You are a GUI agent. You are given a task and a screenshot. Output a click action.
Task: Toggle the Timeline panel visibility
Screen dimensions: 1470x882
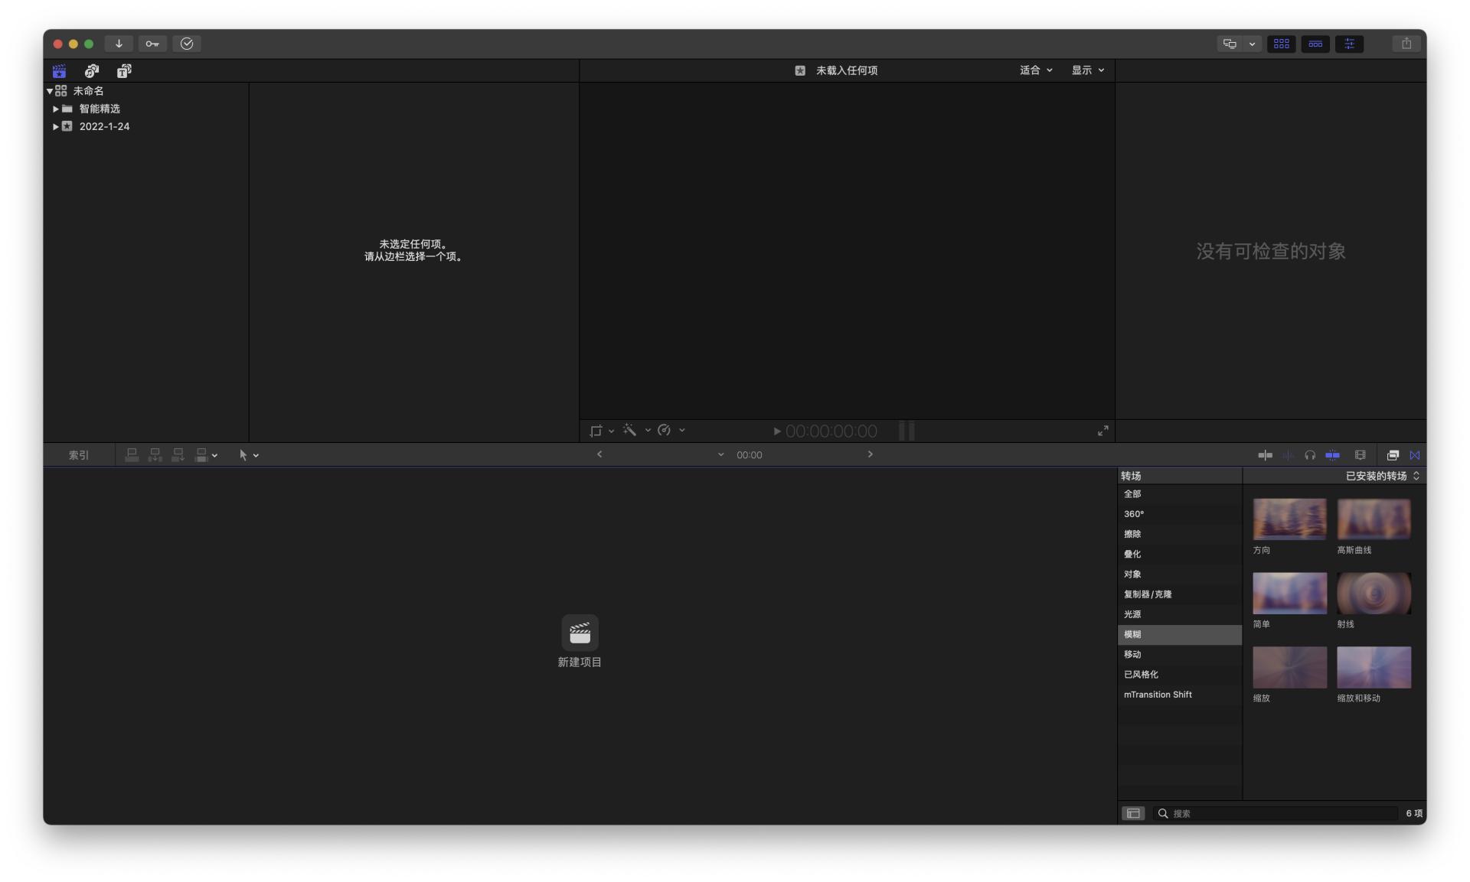(1316, 44)
